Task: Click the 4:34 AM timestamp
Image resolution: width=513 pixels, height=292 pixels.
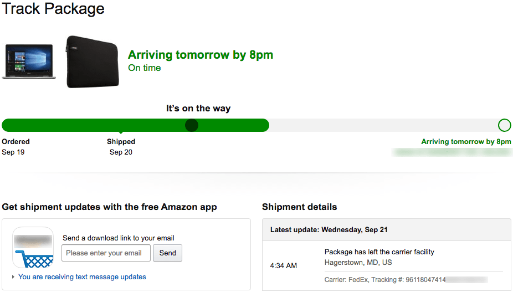Action: click(x=284, y=266)
